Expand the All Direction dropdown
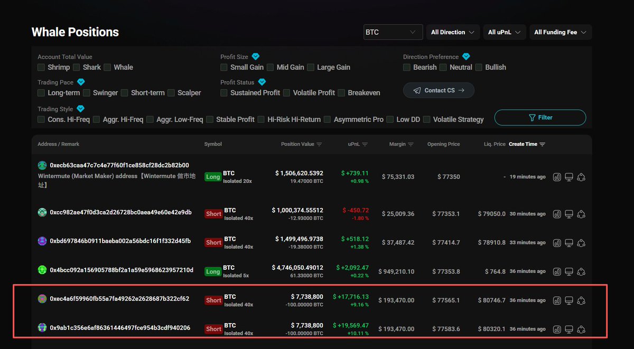The image size is (634, 349). coord(453,32)
